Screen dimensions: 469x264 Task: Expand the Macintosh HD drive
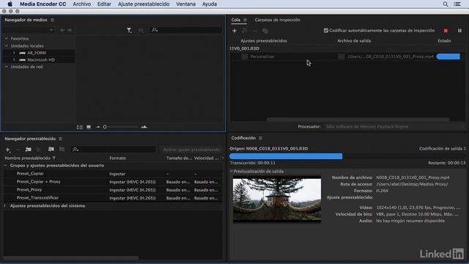pos(14,60)
